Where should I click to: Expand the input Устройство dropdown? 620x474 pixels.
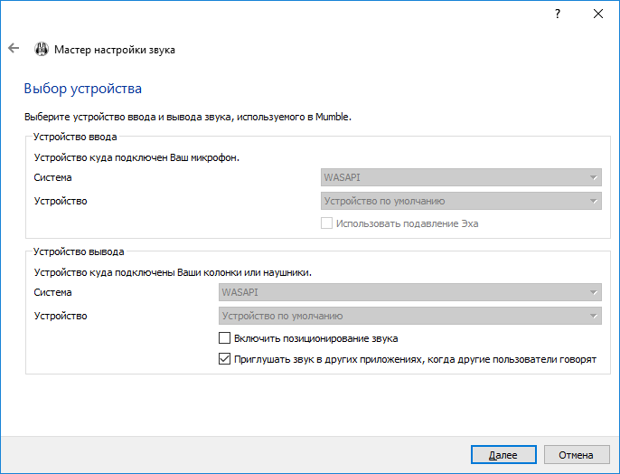[461, 201]
